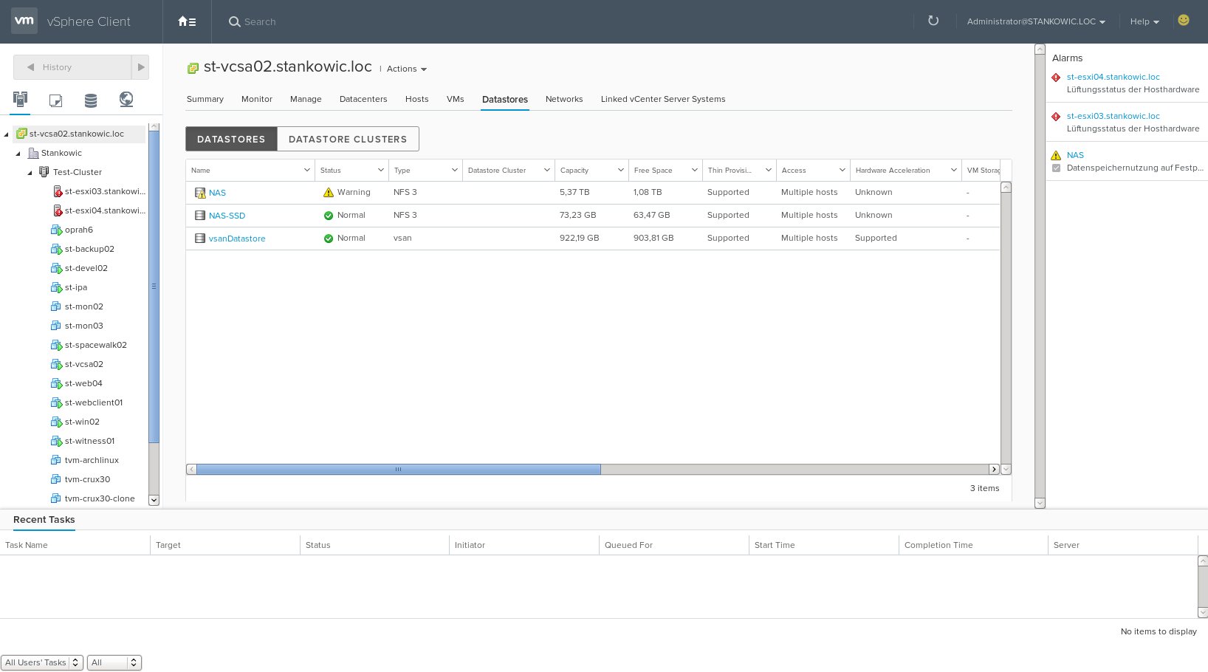
Task: Open Linked vCenter Server Systems tab
Action: (663, 99)
